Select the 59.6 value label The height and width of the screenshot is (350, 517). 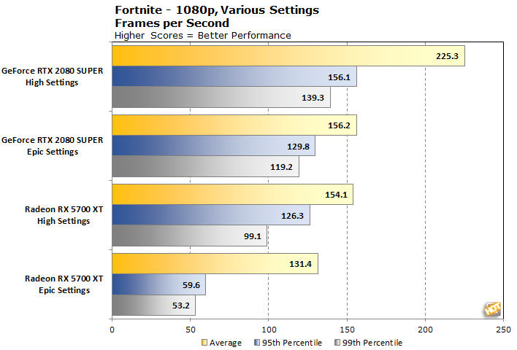click(x=191, y=285)
